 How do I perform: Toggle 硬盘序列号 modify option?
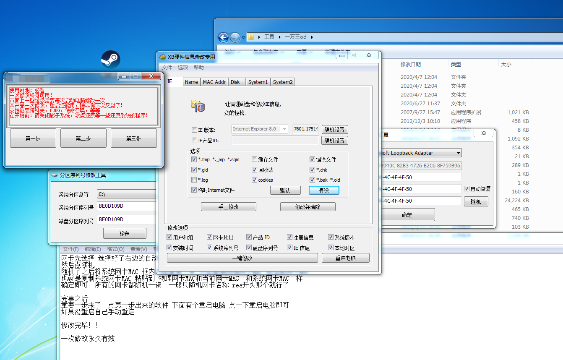click(x=249, y=248)
